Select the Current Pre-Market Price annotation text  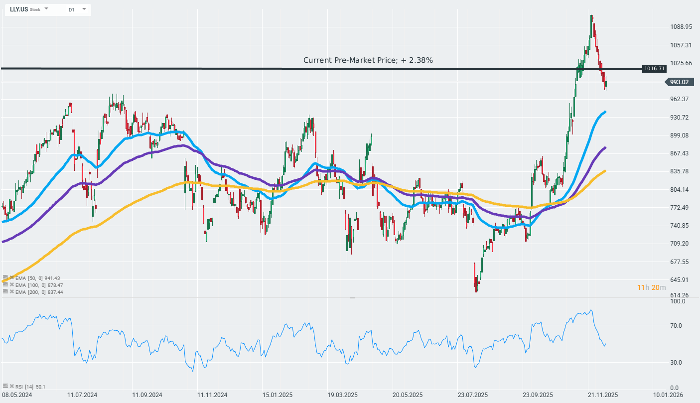click(368, 60)
